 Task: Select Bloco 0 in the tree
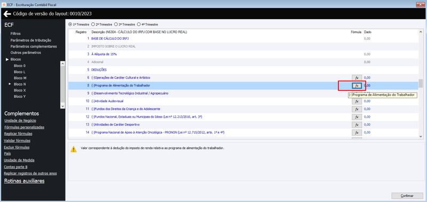pos(20,66)
